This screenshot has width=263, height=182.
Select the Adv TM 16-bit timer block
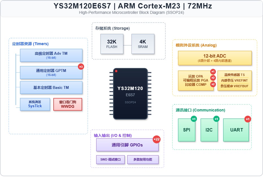(x=51, y=55)
